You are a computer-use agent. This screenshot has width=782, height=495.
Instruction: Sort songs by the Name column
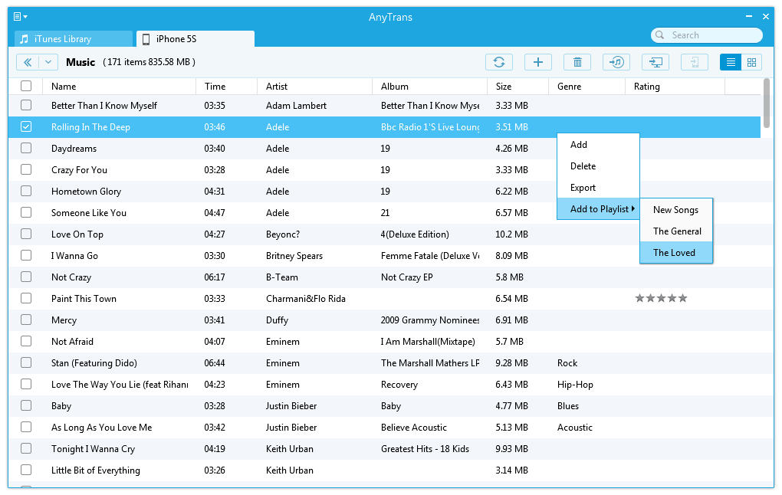[x=119, y=87]
